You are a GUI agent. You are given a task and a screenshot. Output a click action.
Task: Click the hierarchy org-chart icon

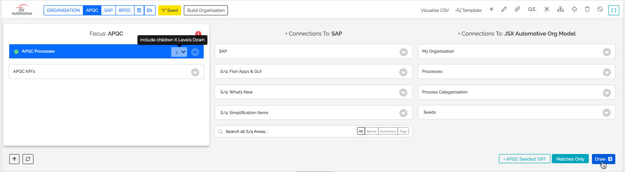point(560,10)
